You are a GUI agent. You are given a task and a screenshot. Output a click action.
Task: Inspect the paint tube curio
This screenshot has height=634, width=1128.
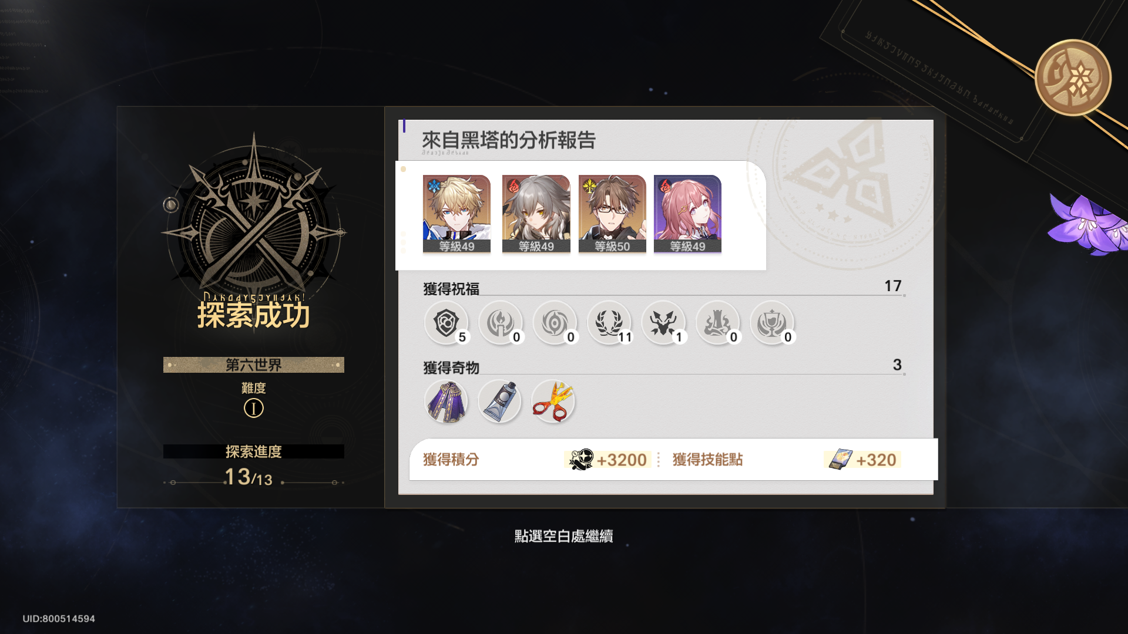point(499,402)
